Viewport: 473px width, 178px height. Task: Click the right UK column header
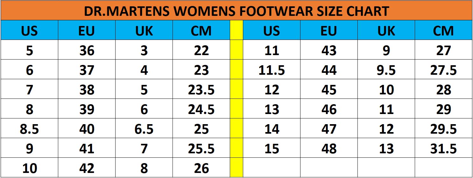click(x=386, y=30)
